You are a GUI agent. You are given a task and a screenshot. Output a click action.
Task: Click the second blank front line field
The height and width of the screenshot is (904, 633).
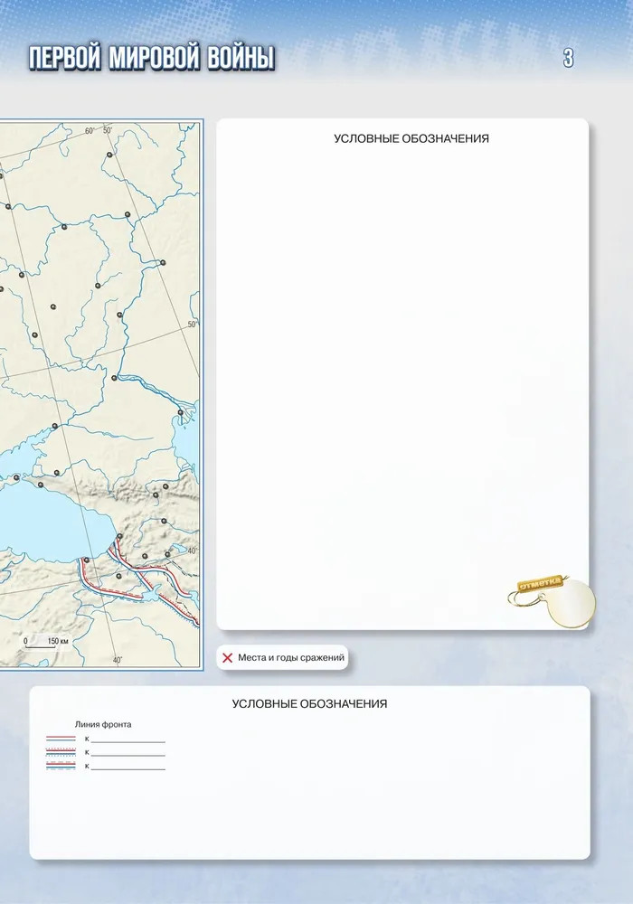[128, 754]
